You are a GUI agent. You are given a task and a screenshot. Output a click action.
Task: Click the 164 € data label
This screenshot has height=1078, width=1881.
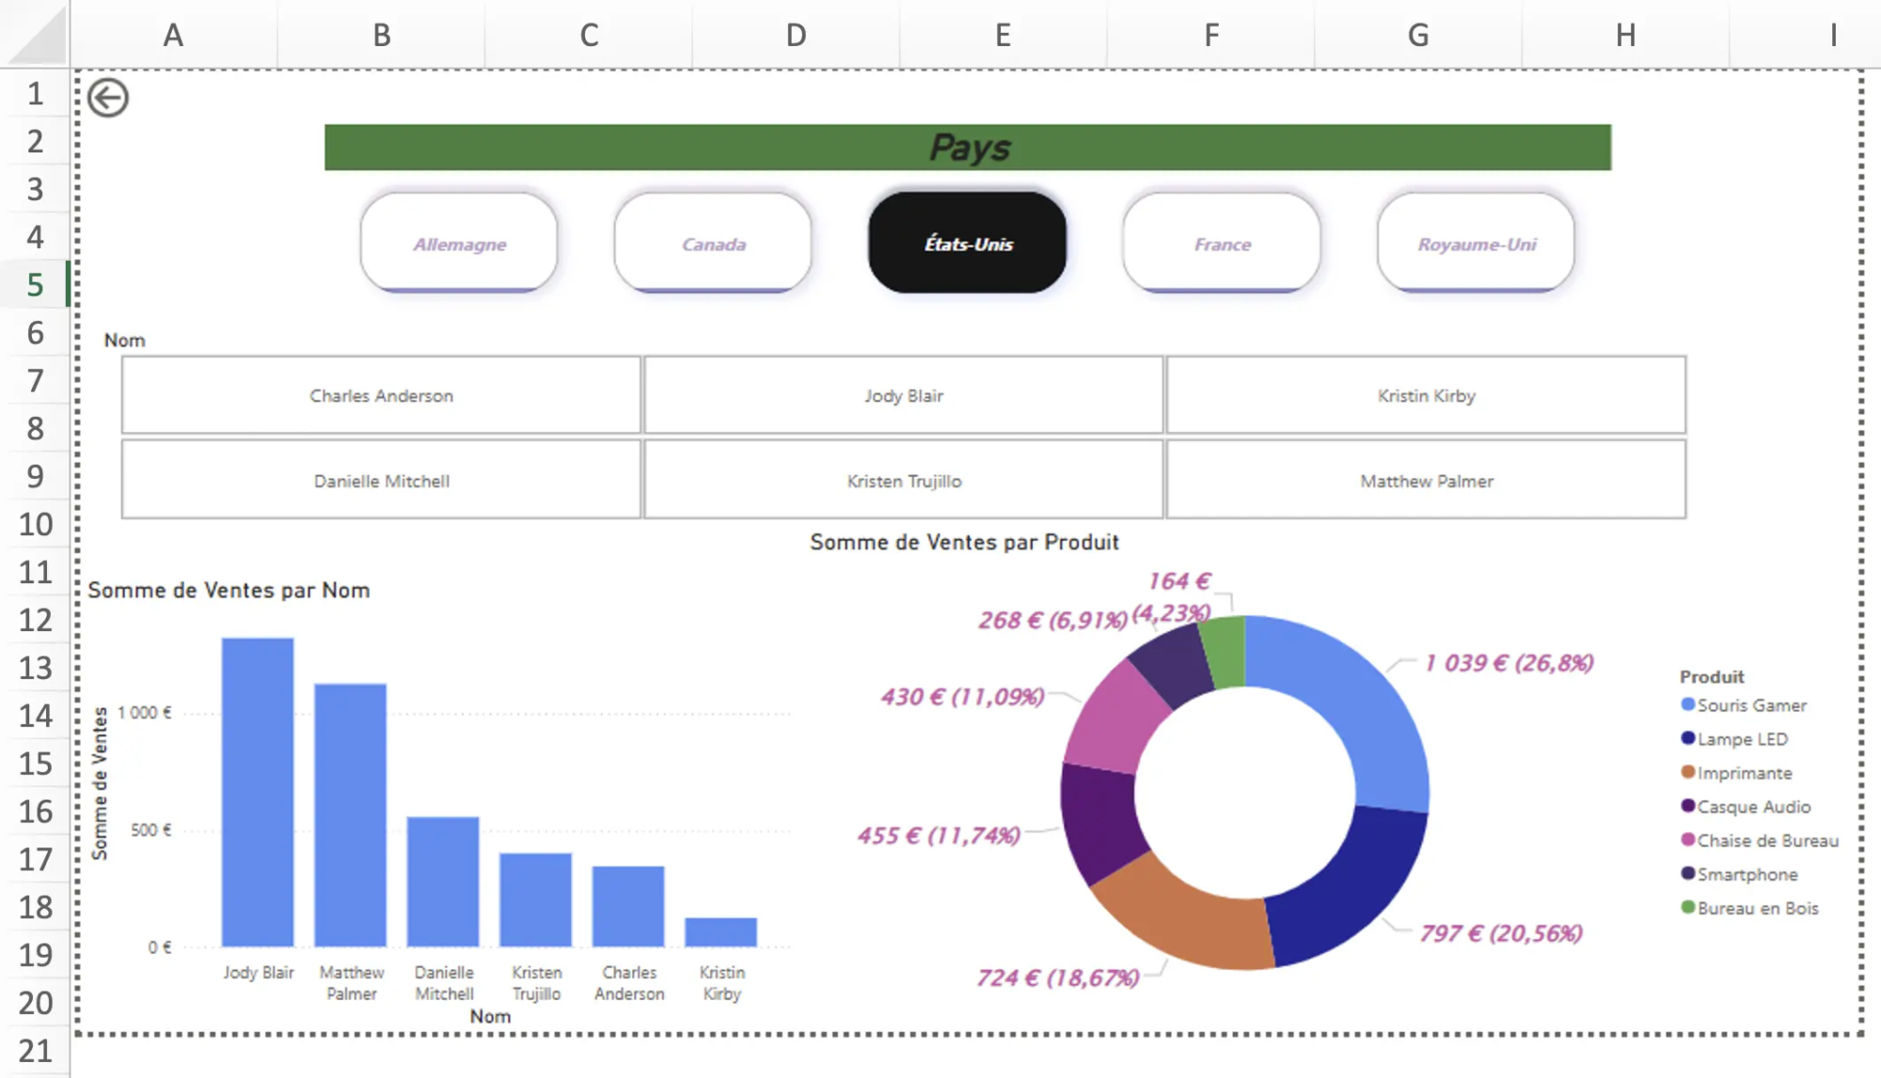click(x=1178, y=581)
